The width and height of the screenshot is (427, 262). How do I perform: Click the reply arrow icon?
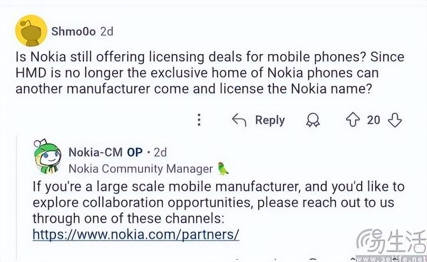pyautogui.click(x=239, y=120)
